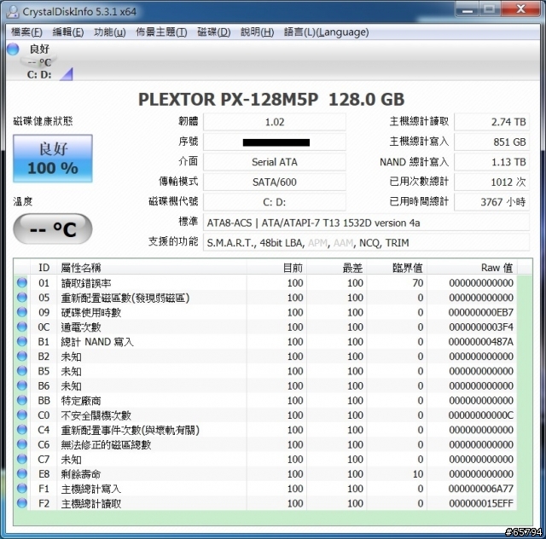Select raw value 00000000487A
Image resolution: width=546 pixels, height=539 pixels.
[x=481, y=342]
